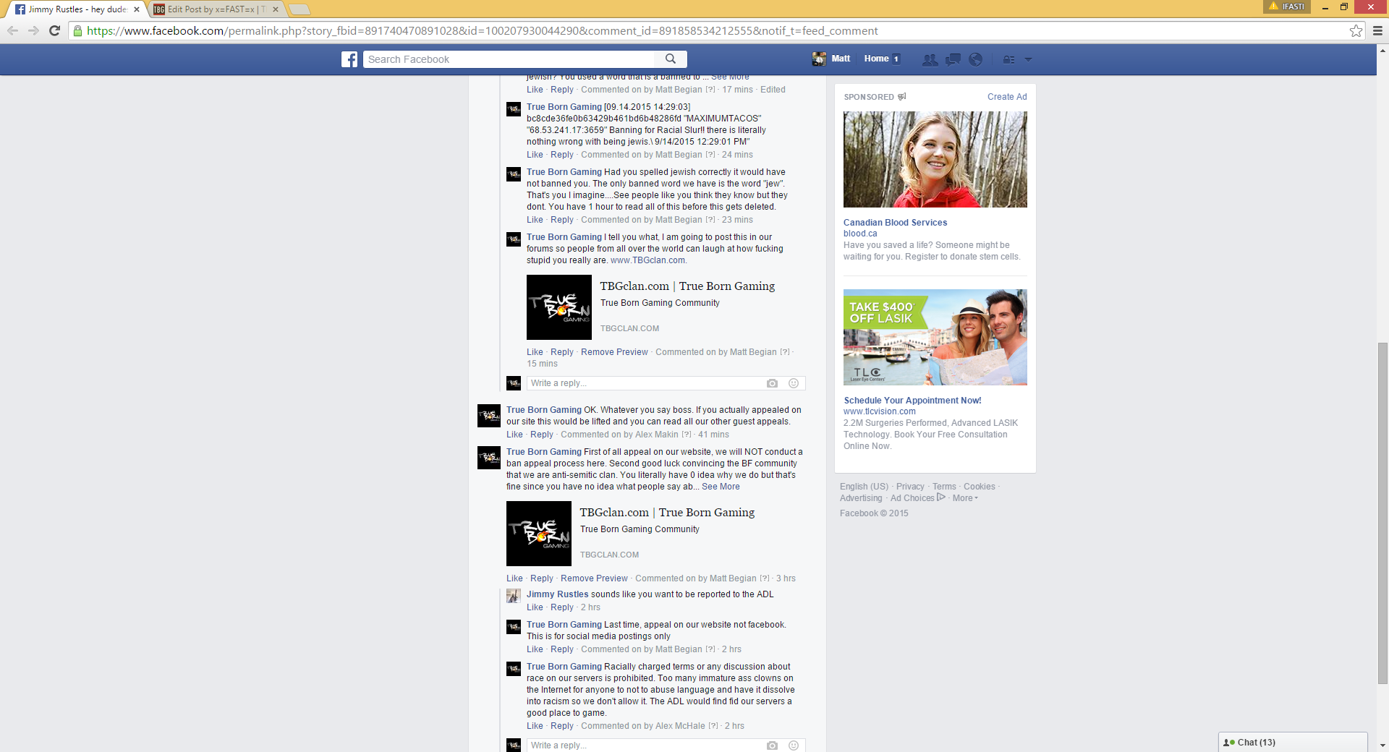Open the Friend Requests icon in the header
This screenshot has width=1389, height=752.
930,59
